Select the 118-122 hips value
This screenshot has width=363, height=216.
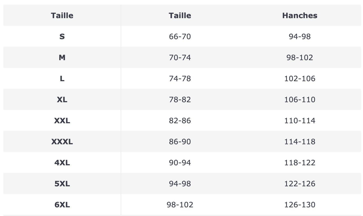(300, 163)
